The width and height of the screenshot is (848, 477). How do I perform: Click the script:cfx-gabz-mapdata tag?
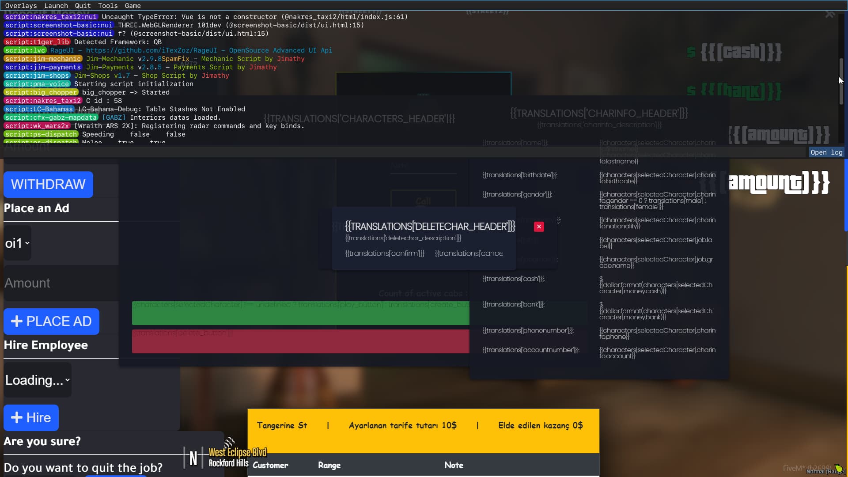coord(51,117)
